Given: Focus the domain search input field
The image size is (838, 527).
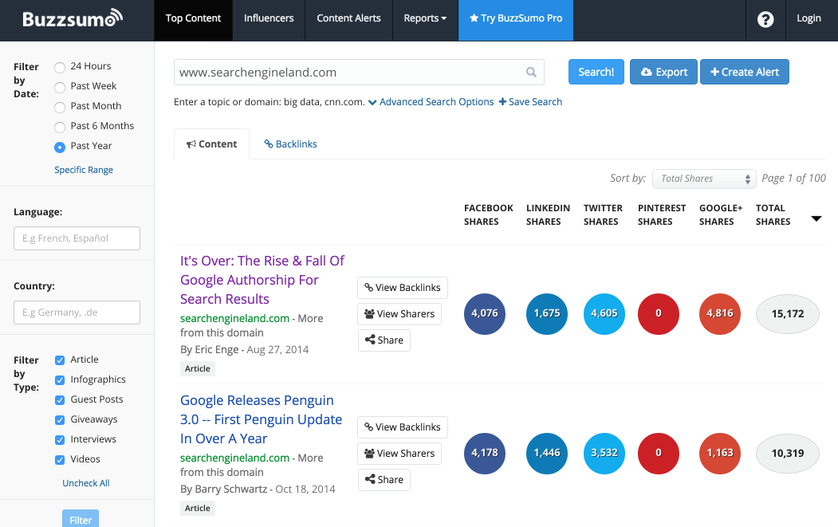Looking at the screenshot, I should (359, 73).
